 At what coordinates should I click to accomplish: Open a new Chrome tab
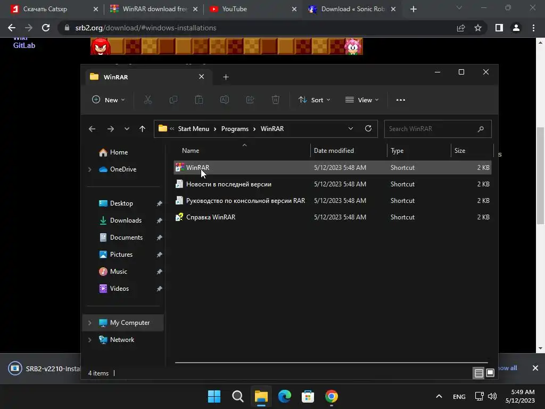click(x=413, y=9)
